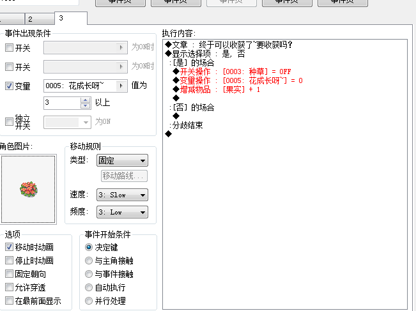Decrease the variable value with down arrow
Screen dimensions: 416x311
[86, 106]
